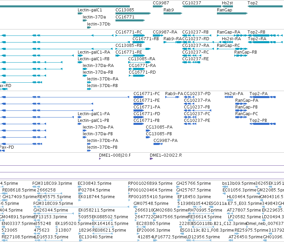Click the CG16771-RC transcript label

click(x=129, y=32)
